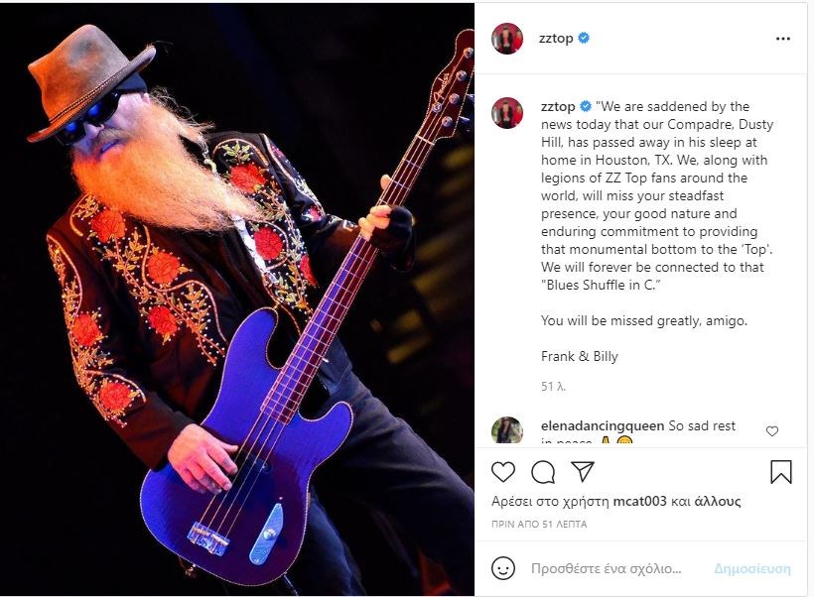Open zztop username in caption

click(x=558, y=106)
